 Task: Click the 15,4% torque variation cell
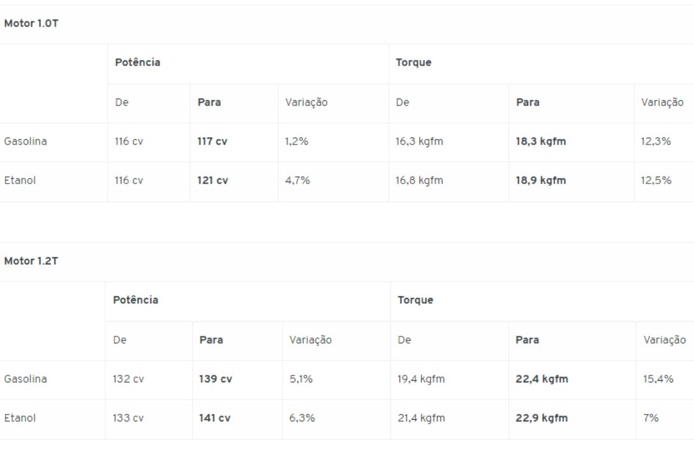658,379
